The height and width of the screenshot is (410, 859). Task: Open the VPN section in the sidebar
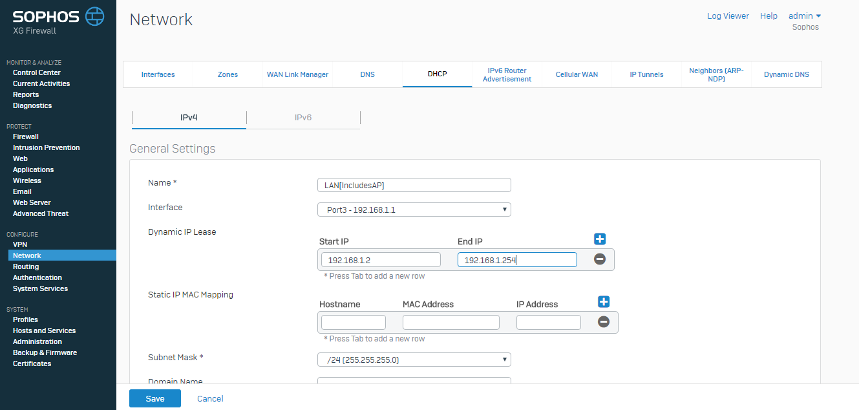20,244
